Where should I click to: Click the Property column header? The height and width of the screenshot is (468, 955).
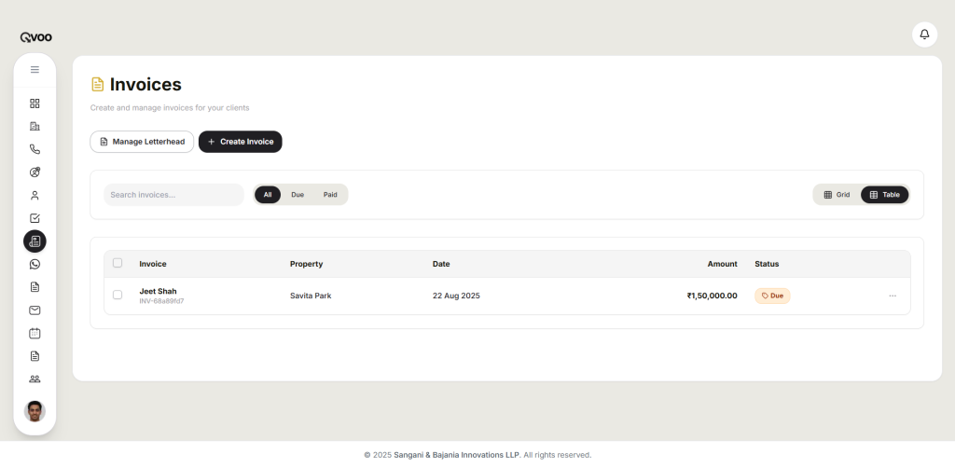306,264
